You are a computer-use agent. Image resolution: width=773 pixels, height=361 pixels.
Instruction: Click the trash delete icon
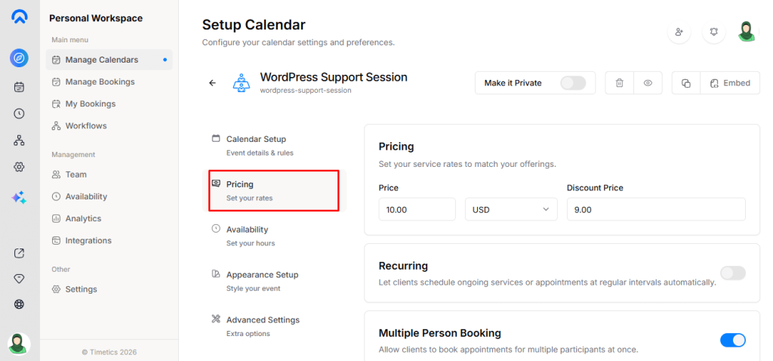620,83
